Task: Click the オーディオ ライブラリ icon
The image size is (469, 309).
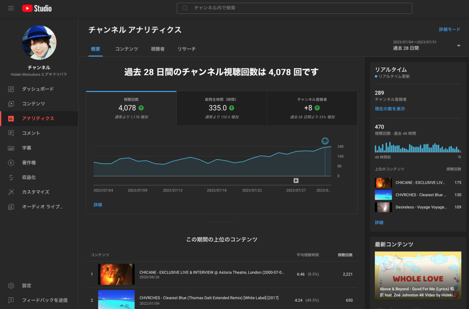Action: 11,207
